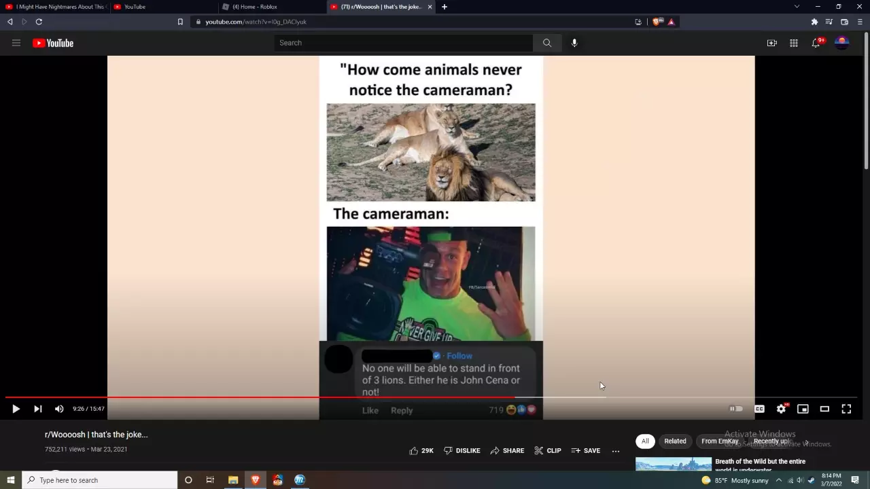Open the taskbar volume speaker icon

coord(800,480)
